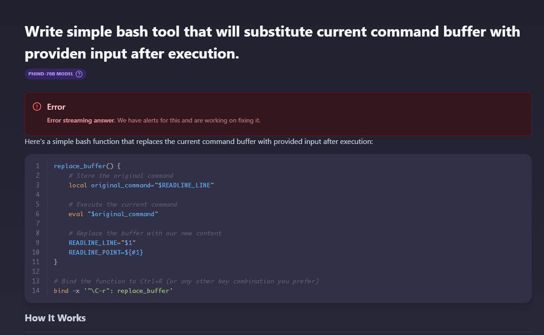Click the bold 'Error streaming answer' text
Screen dimensions: 544x335
click(x=81, y=121)
